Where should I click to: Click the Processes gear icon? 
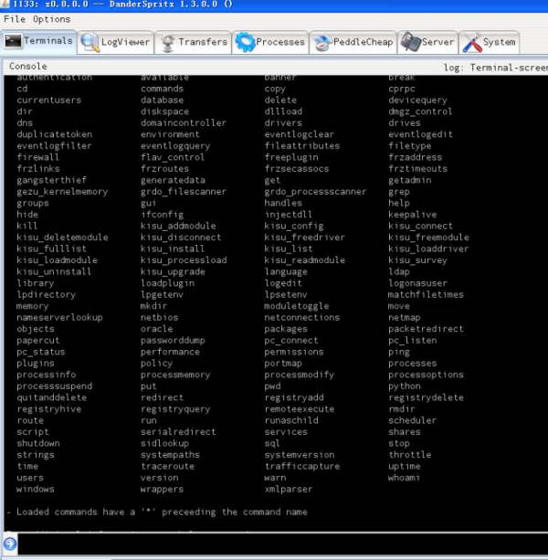tap(244, 42)
